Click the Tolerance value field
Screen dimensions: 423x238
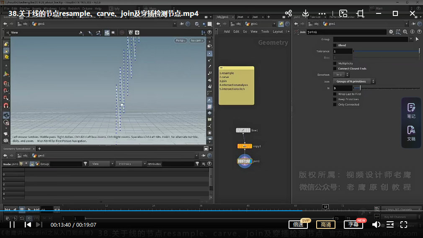pyautogui.click(x=343, y=51)
